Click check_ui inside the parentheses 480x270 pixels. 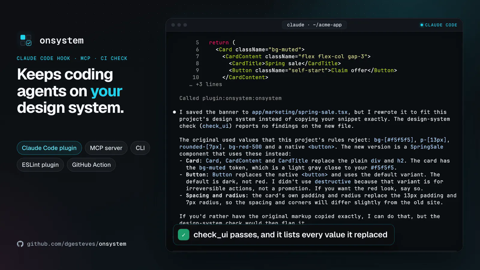pyautogui.click(x=216, y=126)
